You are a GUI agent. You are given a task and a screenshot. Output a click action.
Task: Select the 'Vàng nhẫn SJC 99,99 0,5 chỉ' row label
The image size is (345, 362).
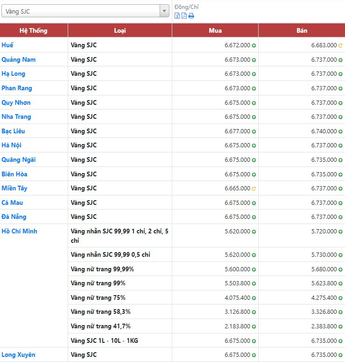[110, 254]
